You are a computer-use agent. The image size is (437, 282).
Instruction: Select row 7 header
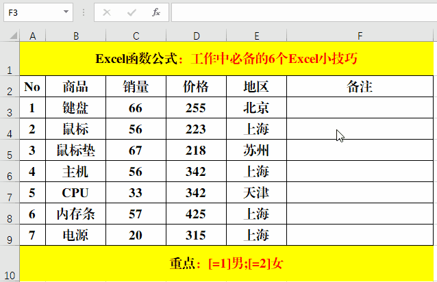tap(10, 192)
